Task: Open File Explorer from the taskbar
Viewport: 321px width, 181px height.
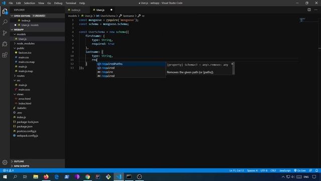Action: pos(36,176)
